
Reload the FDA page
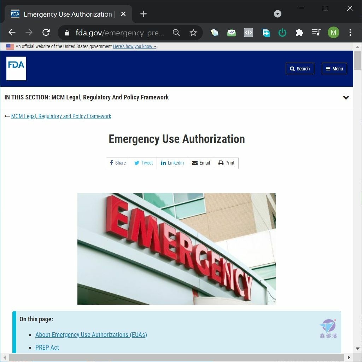[46, 32]
